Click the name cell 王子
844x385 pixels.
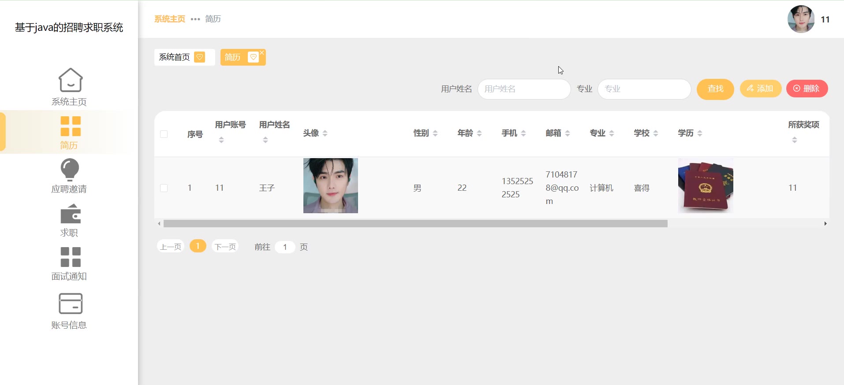coord(267,188)
